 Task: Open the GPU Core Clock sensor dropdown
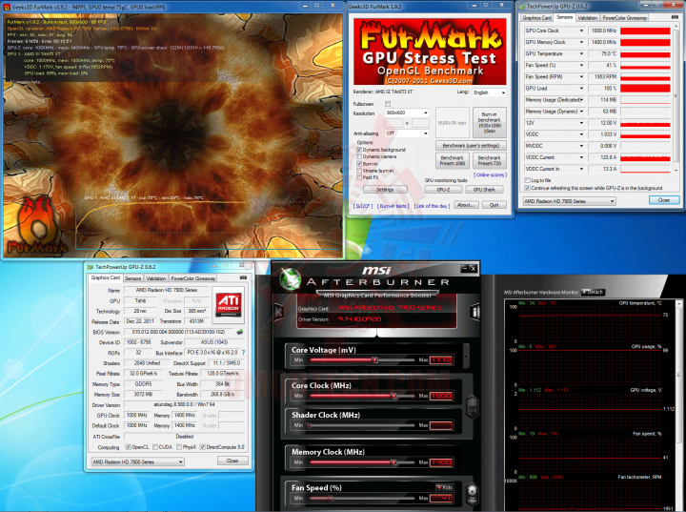pos(581,31)
